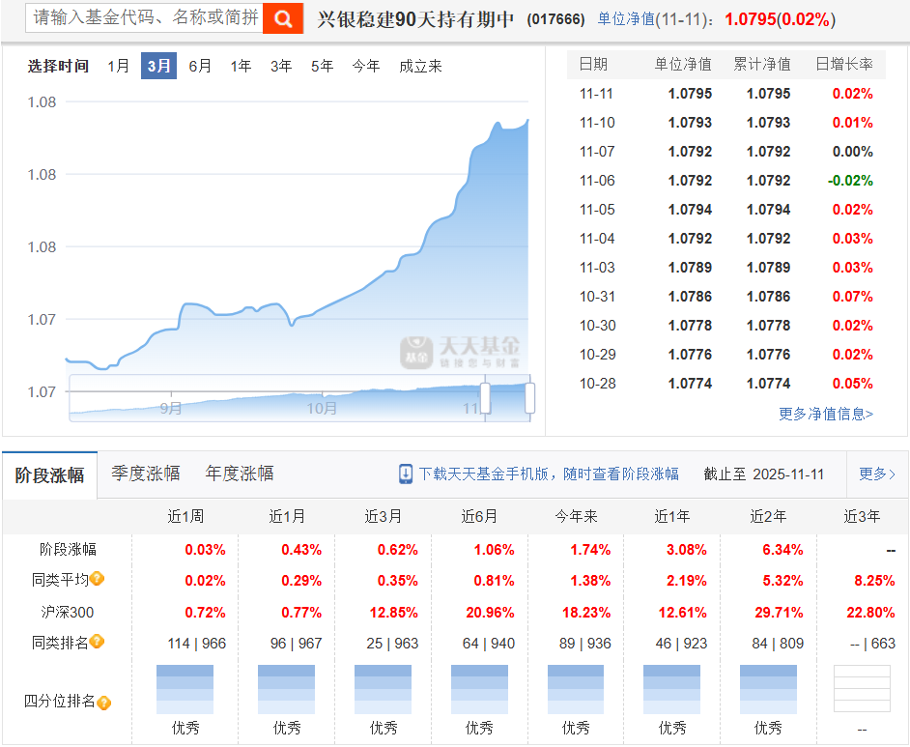Open help icon beside 同类排名

97,642
